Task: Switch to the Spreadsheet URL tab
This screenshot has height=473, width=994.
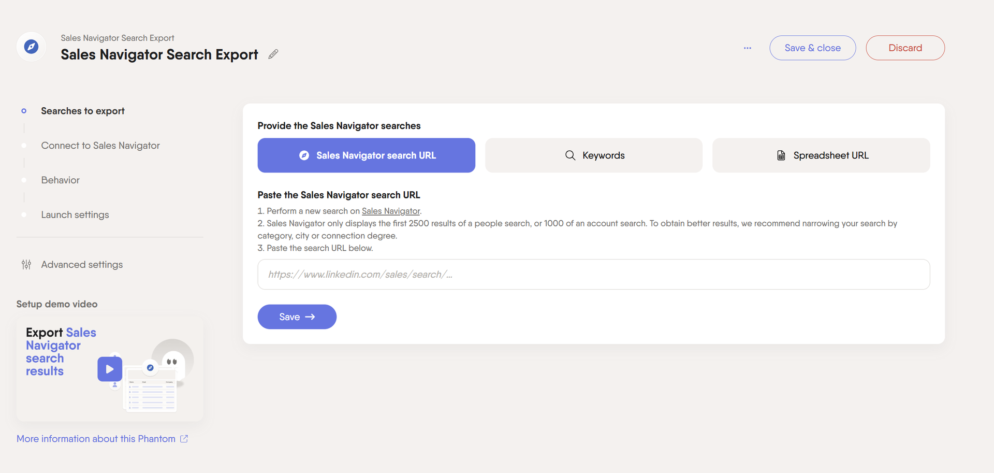Action: (x=821, y=155)
